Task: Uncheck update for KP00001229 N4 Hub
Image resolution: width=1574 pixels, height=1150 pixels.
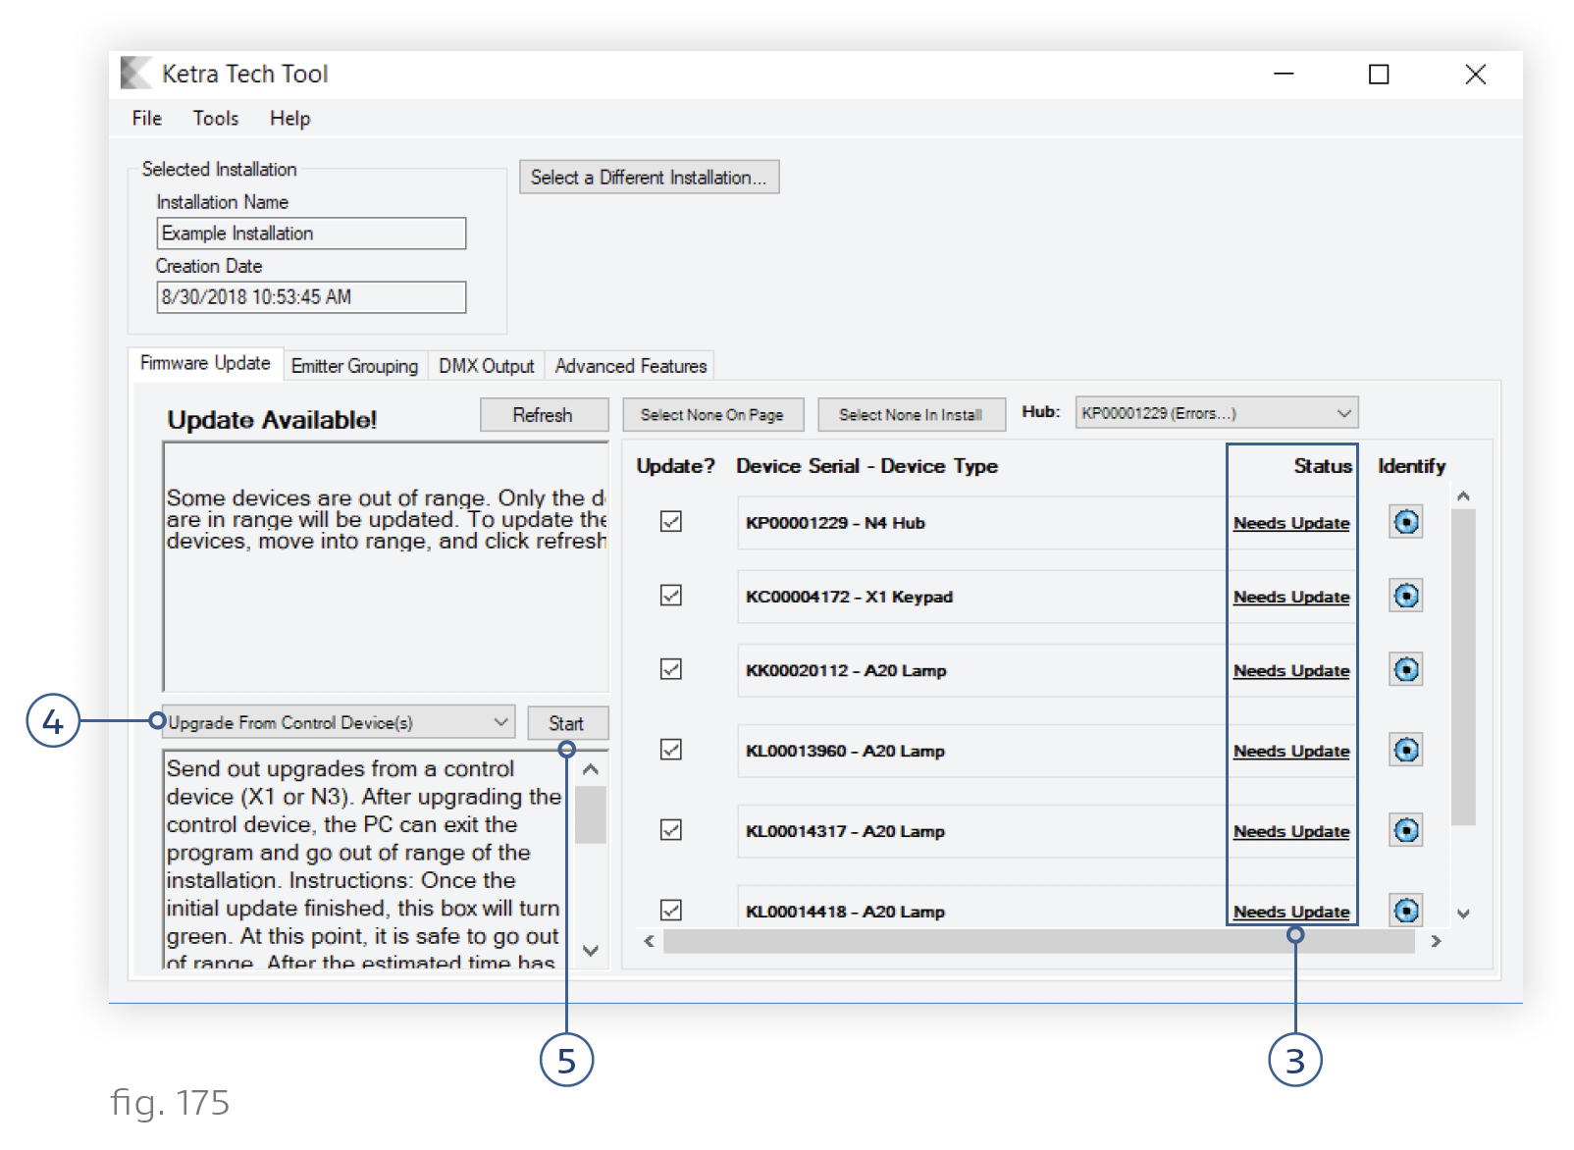Action: click(x=671, y=522)
